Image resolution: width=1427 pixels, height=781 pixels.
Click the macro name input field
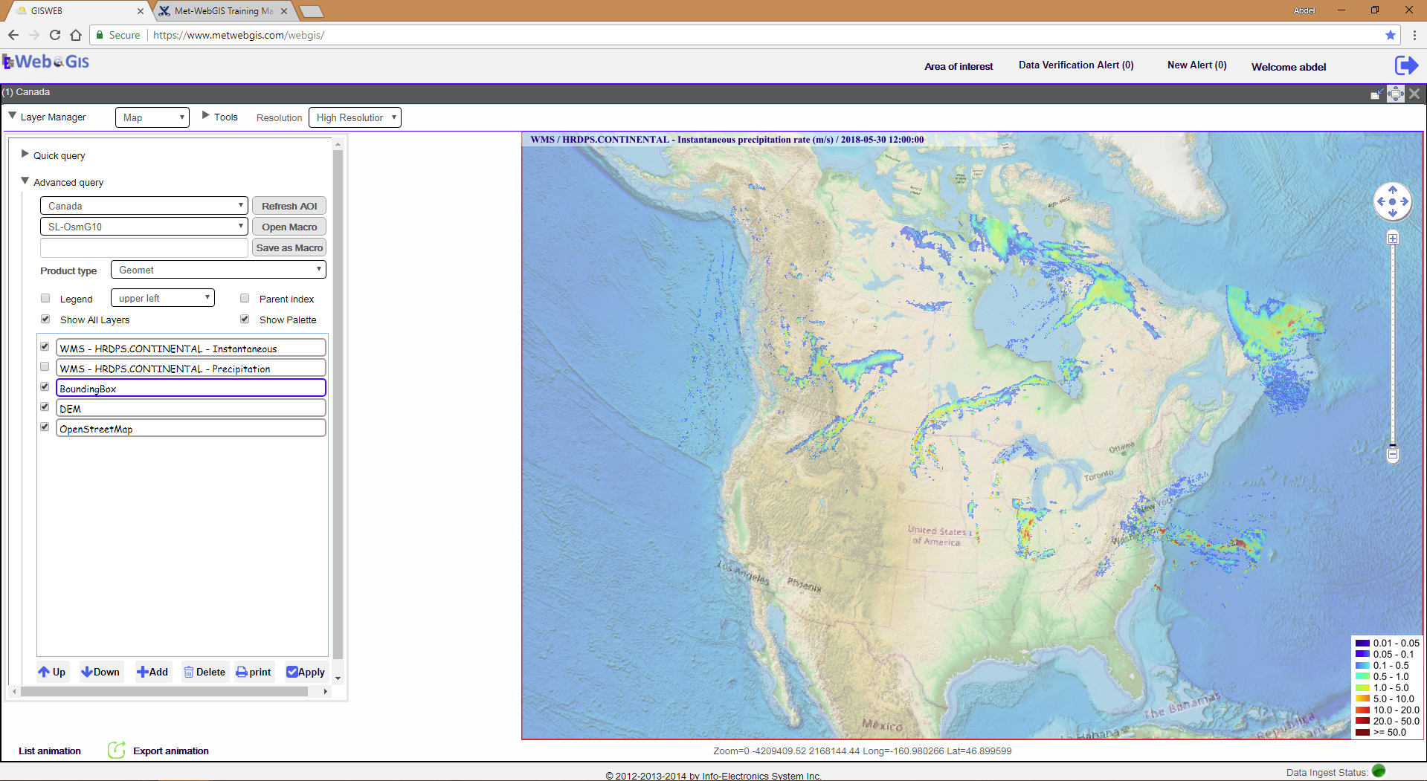144,247
